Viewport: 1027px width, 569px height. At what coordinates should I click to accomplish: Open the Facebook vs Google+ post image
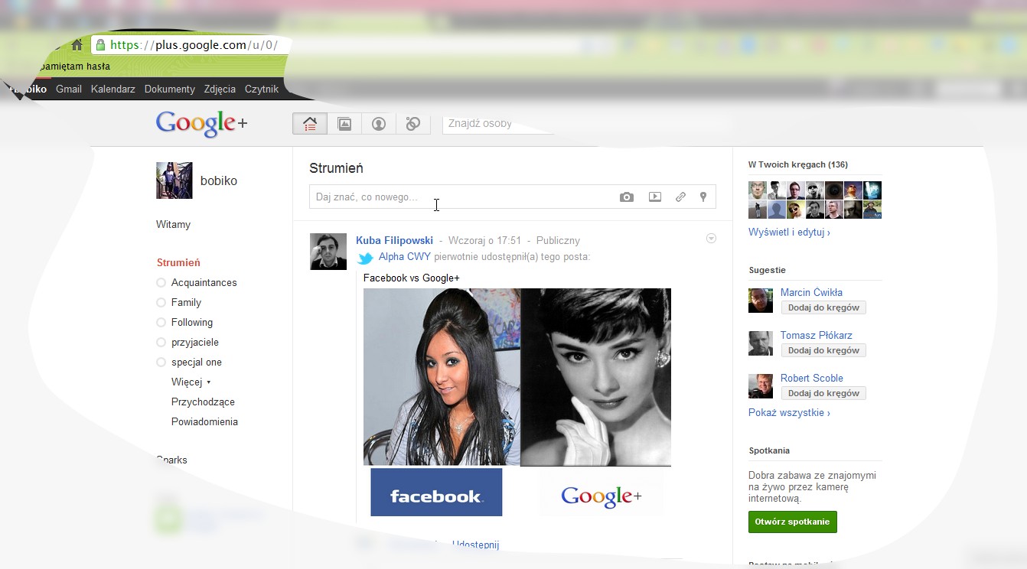tap(517, 403)
